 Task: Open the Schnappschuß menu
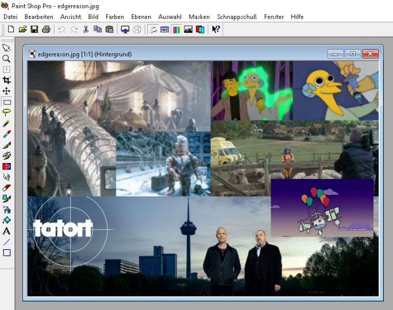point(237,17)
